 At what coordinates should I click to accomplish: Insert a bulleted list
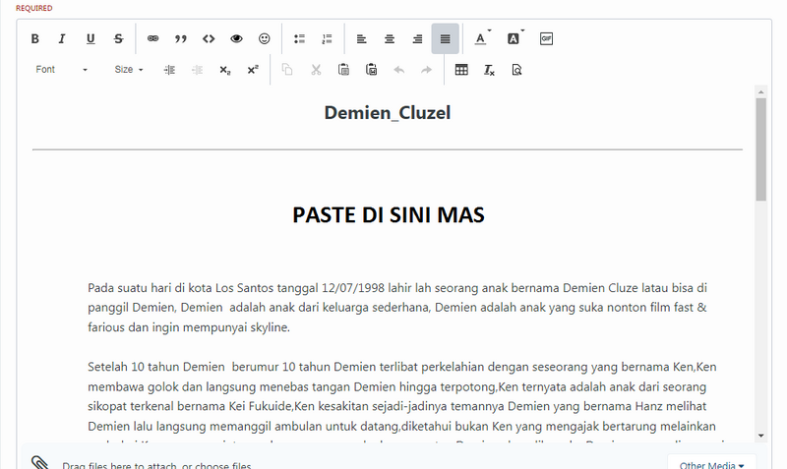pos(300,38)
